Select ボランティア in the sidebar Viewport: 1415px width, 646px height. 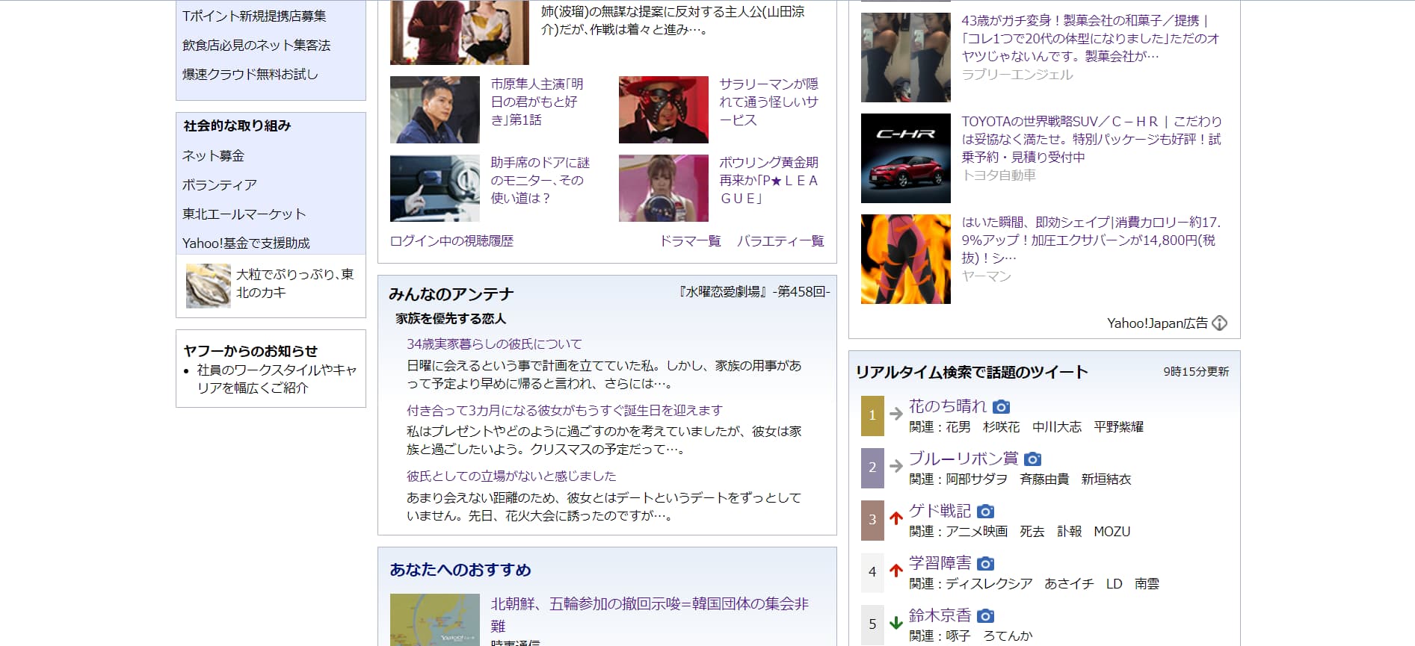click(220, 185)
